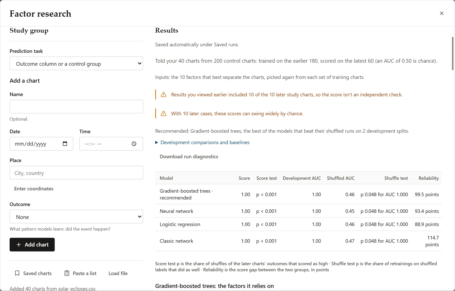Screen dimensions: 455x291
Task: Close the Factor research dialog
Action: tap(442, 13)
